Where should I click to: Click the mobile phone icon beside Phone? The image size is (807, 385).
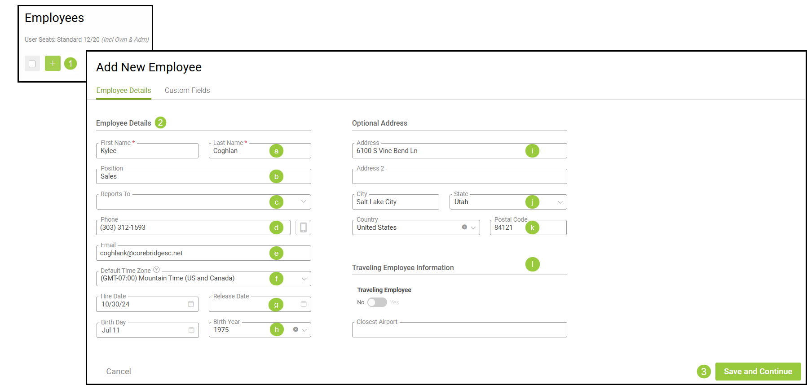tap(303, 227)
